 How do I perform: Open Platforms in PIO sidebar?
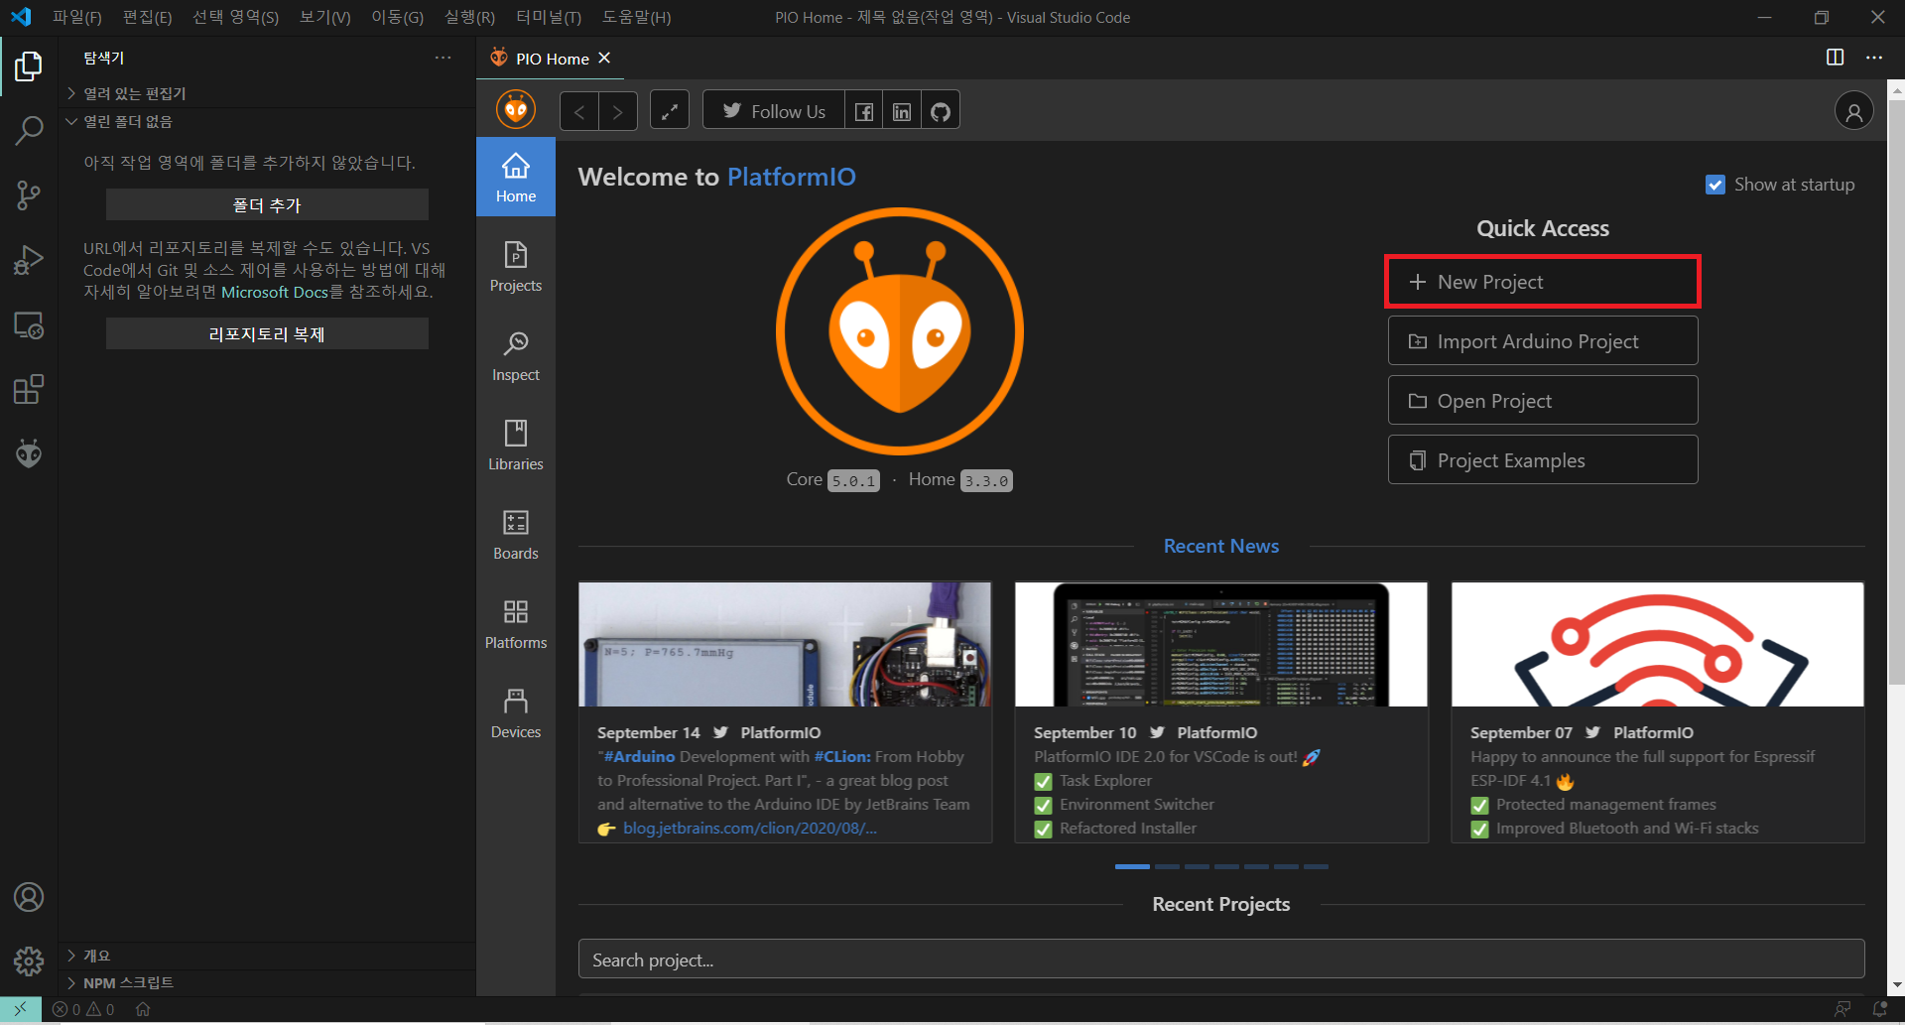pos(516,623)
